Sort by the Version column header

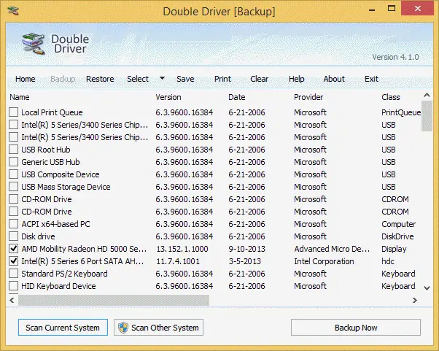168,97
